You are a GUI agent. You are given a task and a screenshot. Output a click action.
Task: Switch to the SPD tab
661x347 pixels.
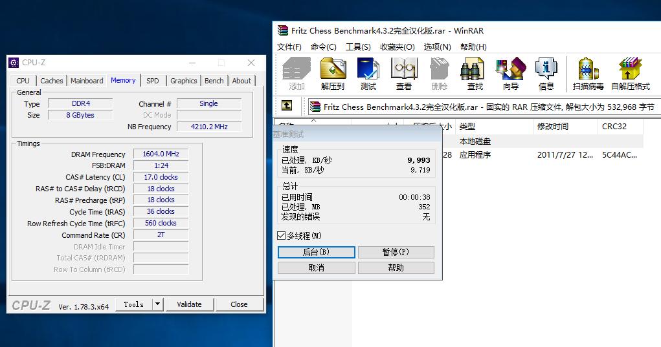point(153,81)
